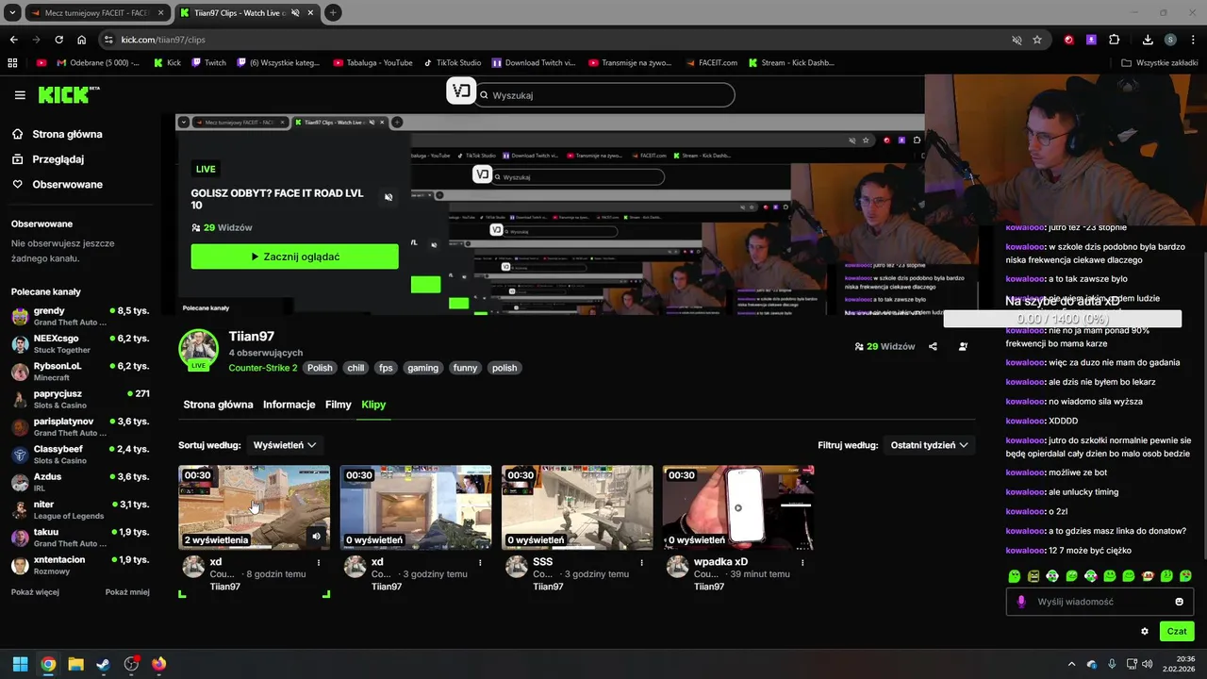
Task: Open File Explorer from the taskbar
Action: coord(75,664)
